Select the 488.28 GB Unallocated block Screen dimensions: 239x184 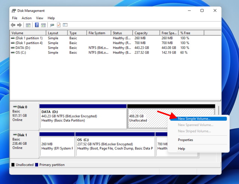(148, 118)
